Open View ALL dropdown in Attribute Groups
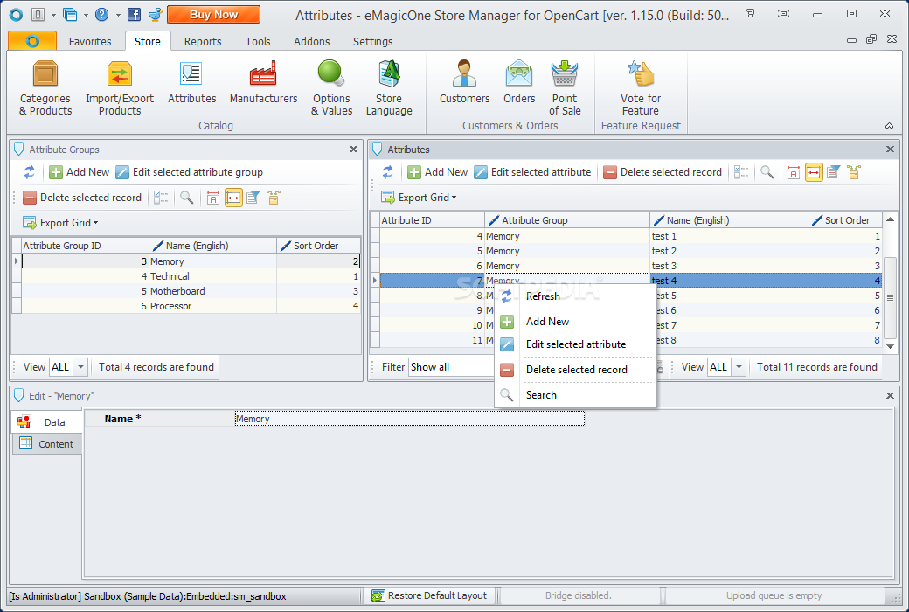This screenshot has height=612, width=909. 80,367
